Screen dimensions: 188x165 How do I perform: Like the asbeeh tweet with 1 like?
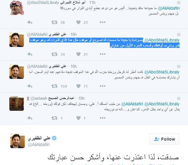click(78, 118)
